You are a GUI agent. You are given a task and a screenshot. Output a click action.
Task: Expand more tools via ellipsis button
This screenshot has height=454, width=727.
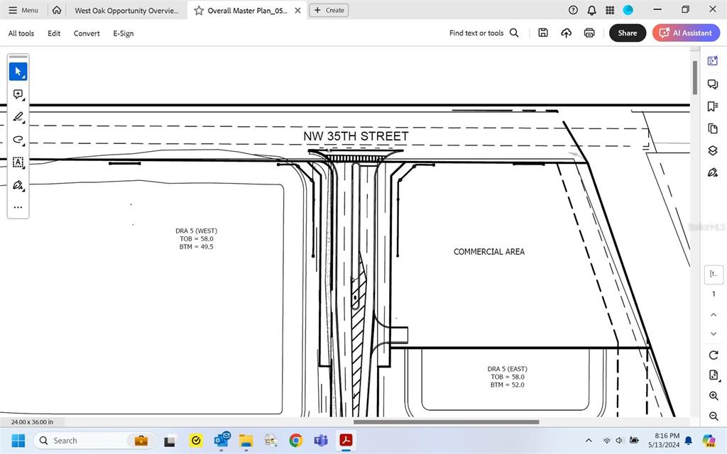[18, 206]
